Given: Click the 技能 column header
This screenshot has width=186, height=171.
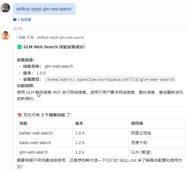Looking at the screenshot, I should coord(45,123).
